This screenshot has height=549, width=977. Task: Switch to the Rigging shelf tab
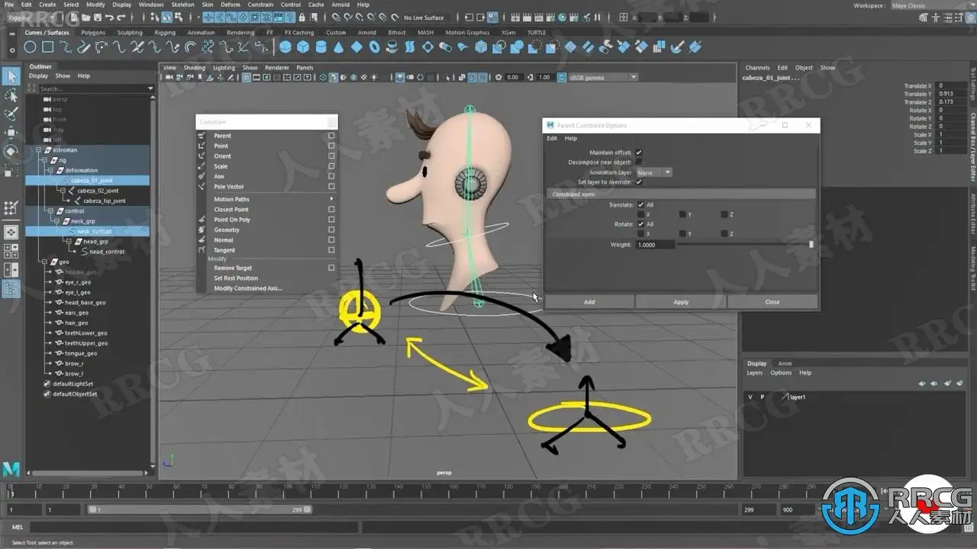coord(165,33)
